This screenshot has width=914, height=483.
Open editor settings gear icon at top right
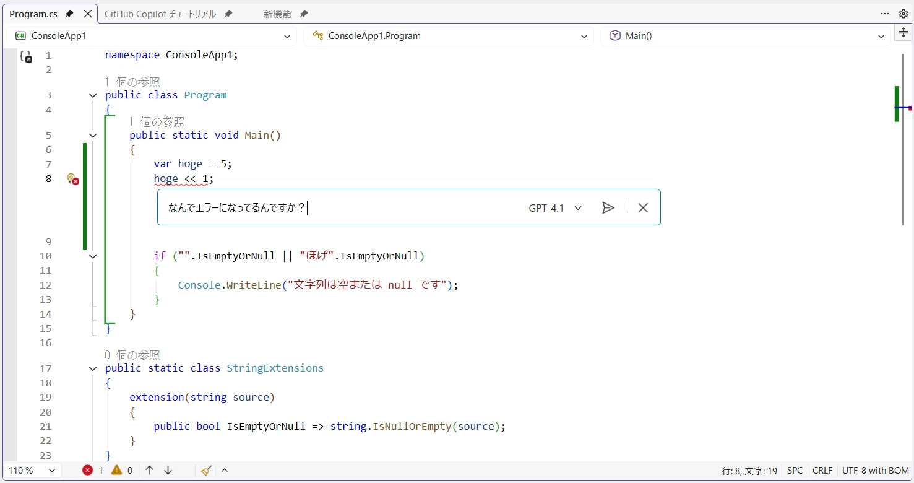point(903,14)
